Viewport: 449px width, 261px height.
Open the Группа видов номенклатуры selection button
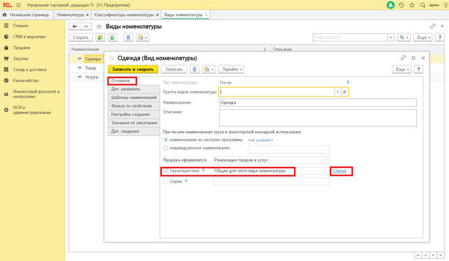click(345, 92)
